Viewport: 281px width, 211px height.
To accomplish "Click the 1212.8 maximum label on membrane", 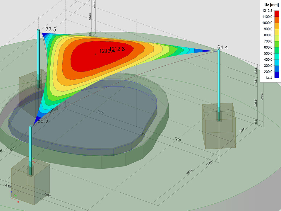I will click(117, 49).
